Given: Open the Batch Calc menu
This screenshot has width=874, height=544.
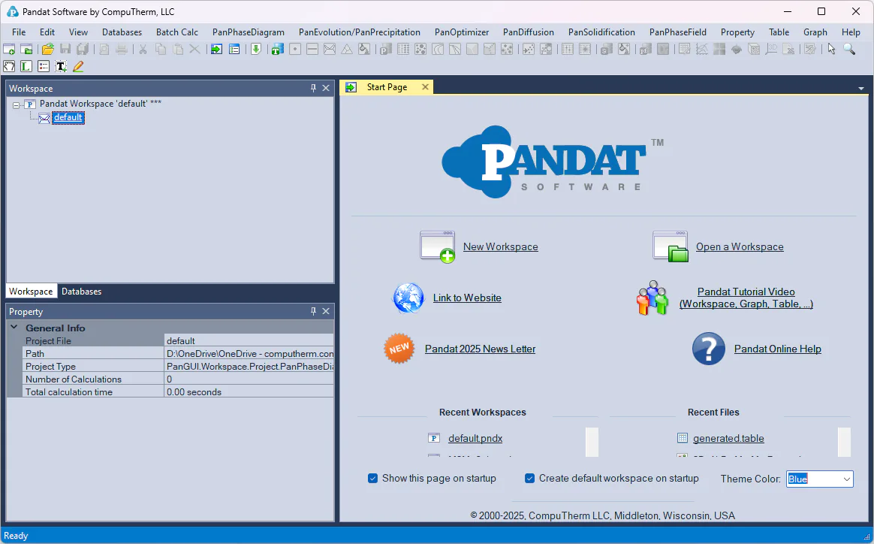Looking at the screenshot, I should 176,32.
